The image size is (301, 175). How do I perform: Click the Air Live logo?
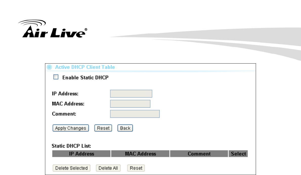click(53, 29)
